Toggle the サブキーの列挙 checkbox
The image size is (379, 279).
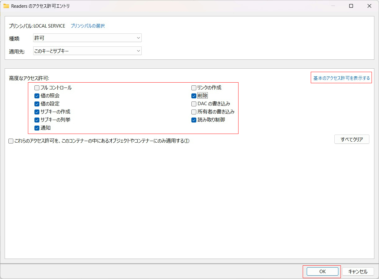coord(37,120)
